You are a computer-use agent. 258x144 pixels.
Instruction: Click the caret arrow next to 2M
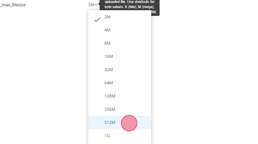tap(96, 5)
